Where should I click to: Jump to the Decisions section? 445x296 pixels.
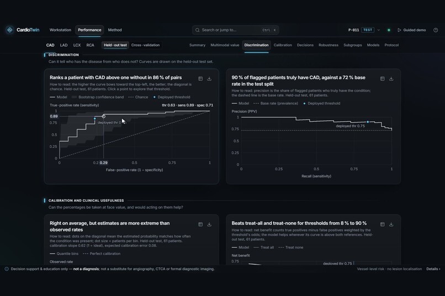click(x=305, y=45)
